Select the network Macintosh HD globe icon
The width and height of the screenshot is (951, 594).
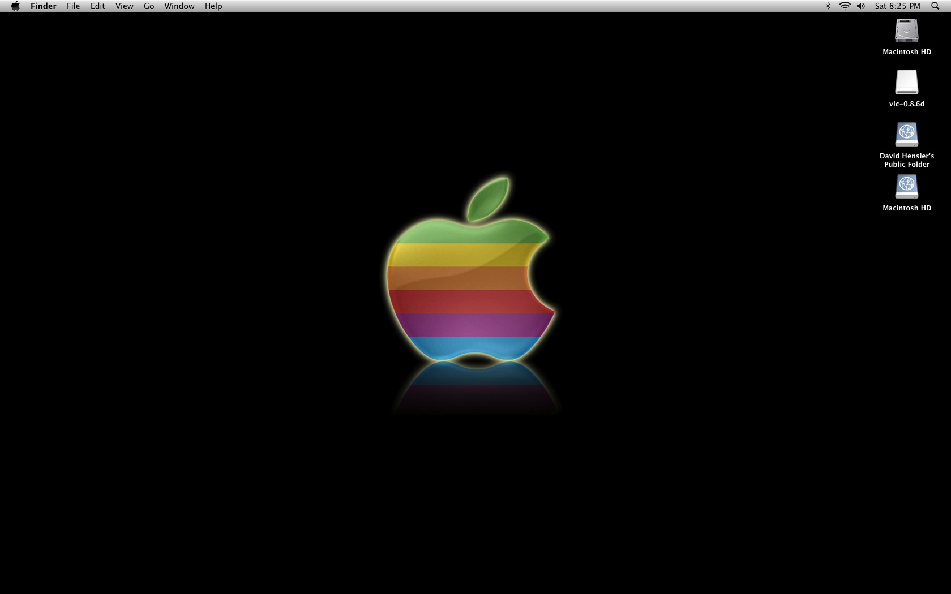click(906, 187)
